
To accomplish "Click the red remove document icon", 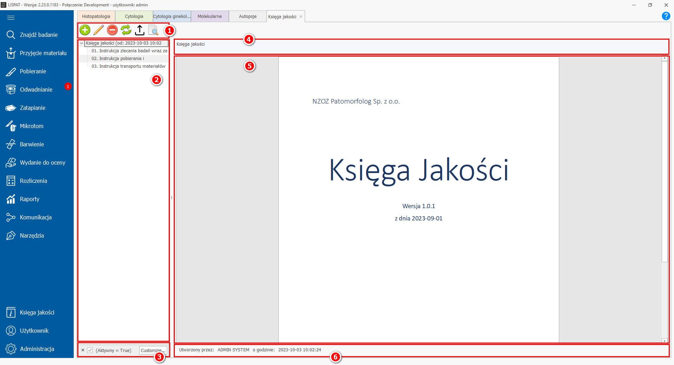I will [x=112, y=30].
